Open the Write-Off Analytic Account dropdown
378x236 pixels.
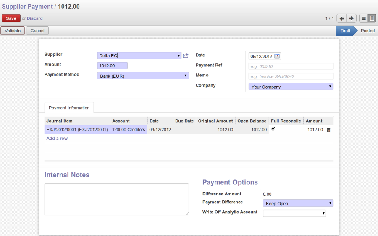[x=294, y=213]
